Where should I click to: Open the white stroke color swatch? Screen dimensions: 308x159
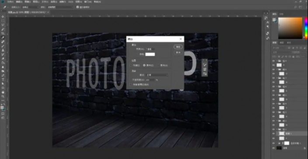point(150,54)
